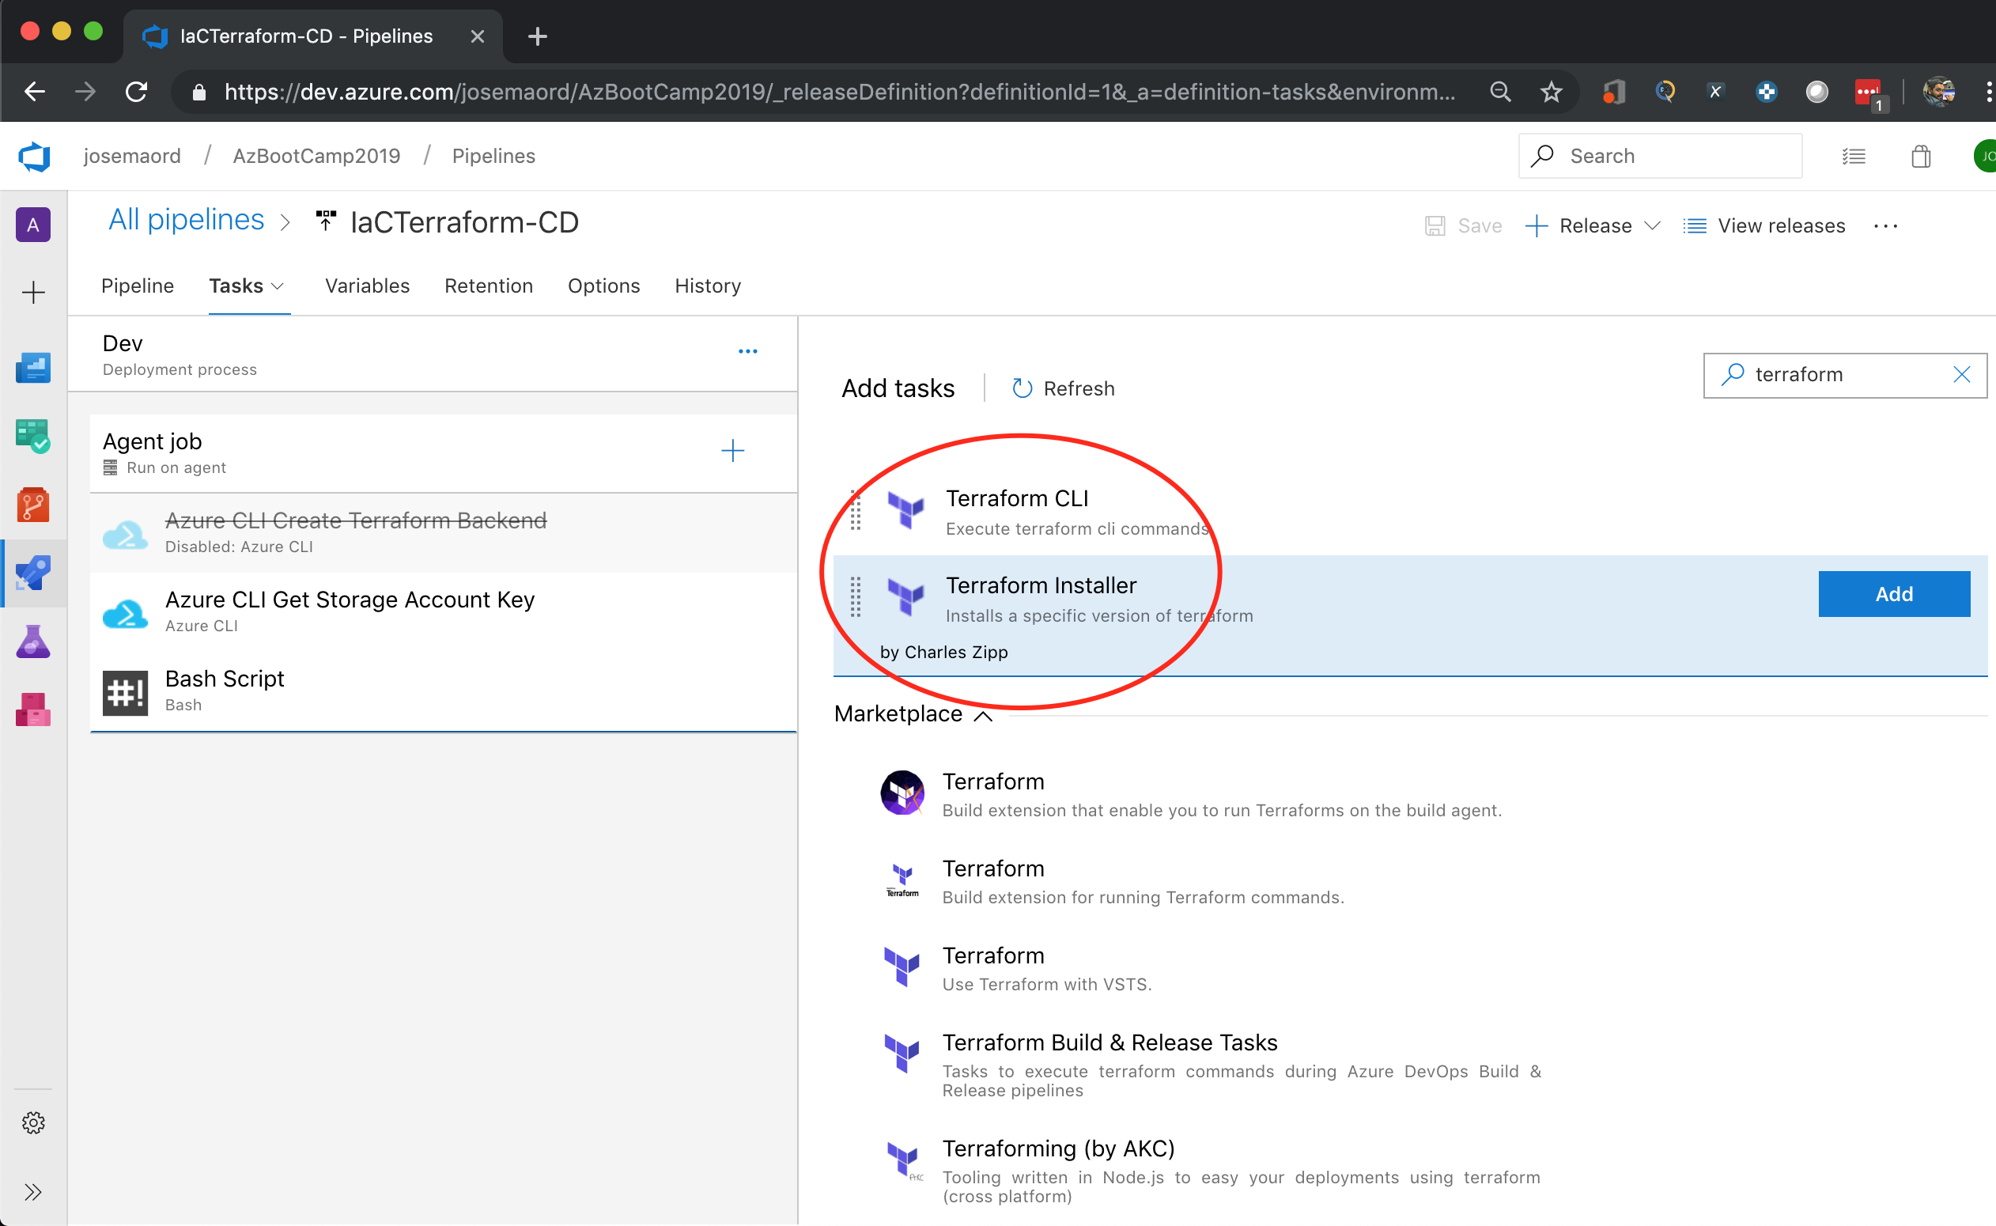Viewport: 1996px width, 1226px height.
Task: Switch to the Variables tab
Action: (x=367, y=286)
